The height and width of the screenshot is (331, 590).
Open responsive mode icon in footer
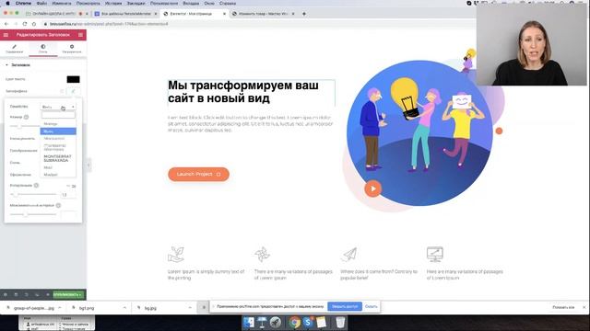[x=37, y=294]
